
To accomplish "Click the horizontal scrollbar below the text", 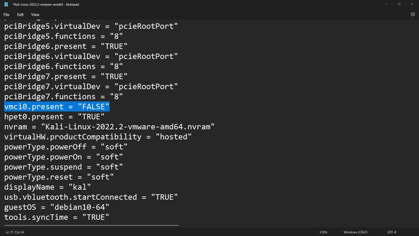I will [91, 224].
